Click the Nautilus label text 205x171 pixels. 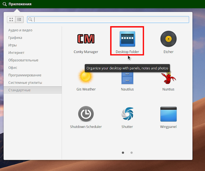[x=127, y=89]
